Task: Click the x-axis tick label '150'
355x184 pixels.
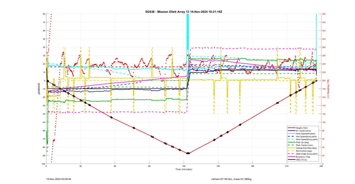Action: (218, 166)
